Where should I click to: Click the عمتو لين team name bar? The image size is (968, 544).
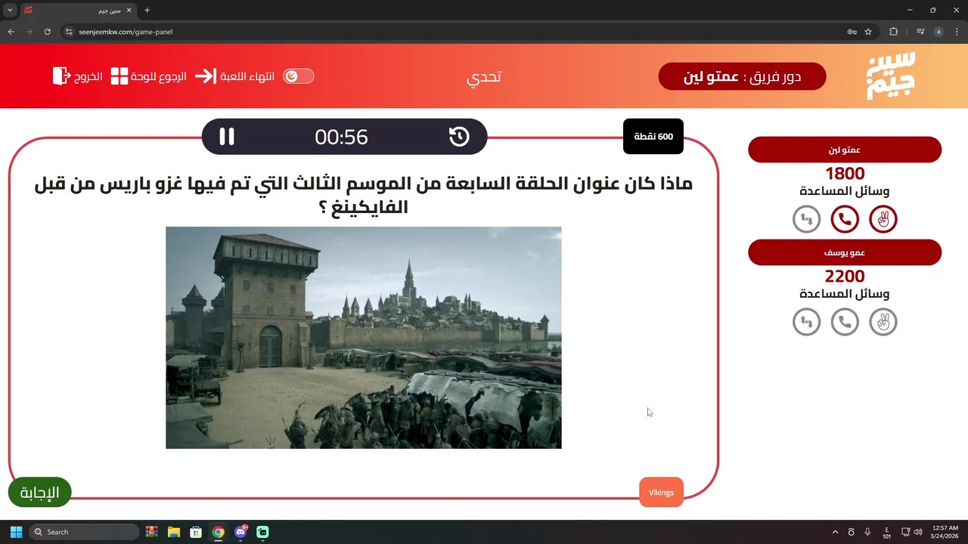point(845,150)
